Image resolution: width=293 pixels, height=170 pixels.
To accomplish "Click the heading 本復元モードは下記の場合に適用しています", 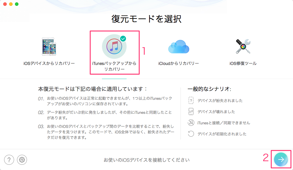I will point(93,89).
